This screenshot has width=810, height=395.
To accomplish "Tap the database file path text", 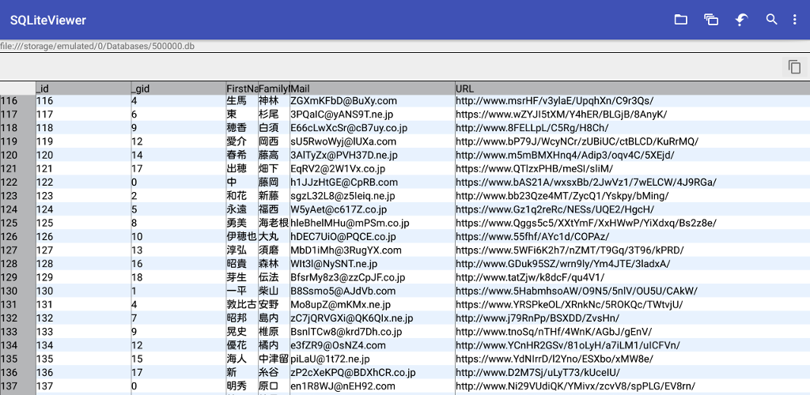I will tap(97, 47).
